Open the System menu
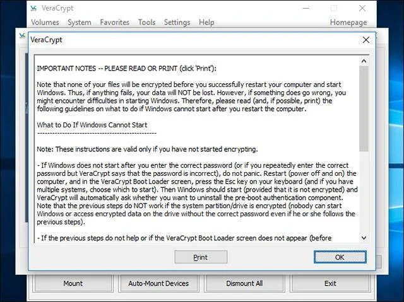 pyautogui.click(x=80, y=22)
